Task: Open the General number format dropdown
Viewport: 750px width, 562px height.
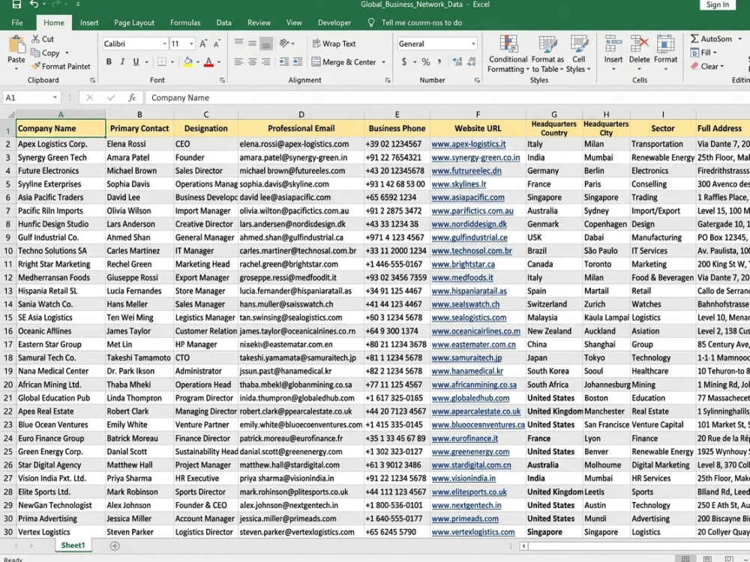Action: (x=473, y=44)
